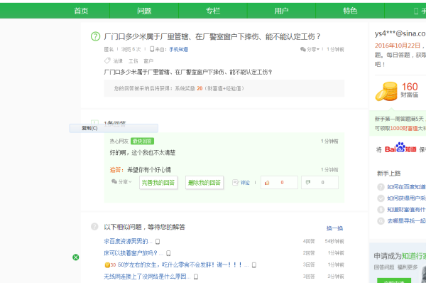Upvote the answer with thumbs-up icon
Screen dimensions: 426x283
[x=267, y=183]
